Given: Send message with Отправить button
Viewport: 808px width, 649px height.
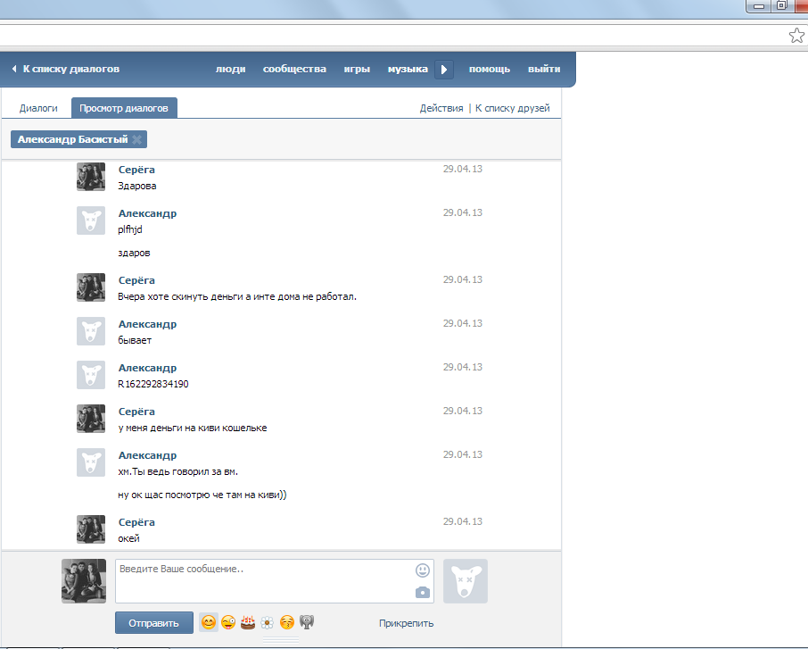Looking at the screenshot, I should 154,623.
